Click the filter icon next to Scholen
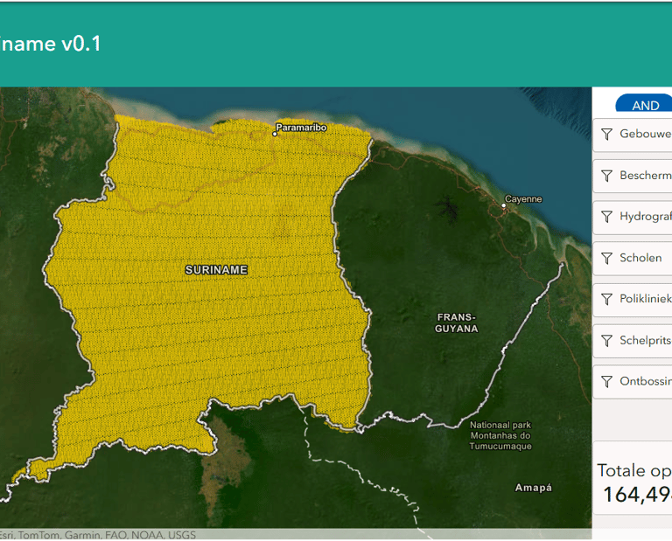 [x=606, y=258]
